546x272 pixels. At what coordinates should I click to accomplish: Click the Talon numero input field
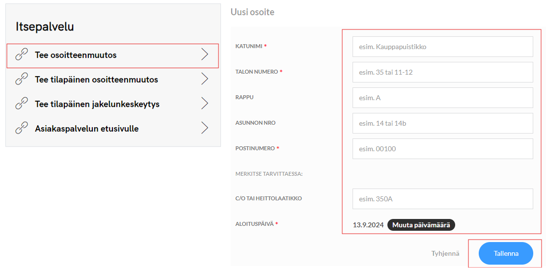click(x=442, y=72)
